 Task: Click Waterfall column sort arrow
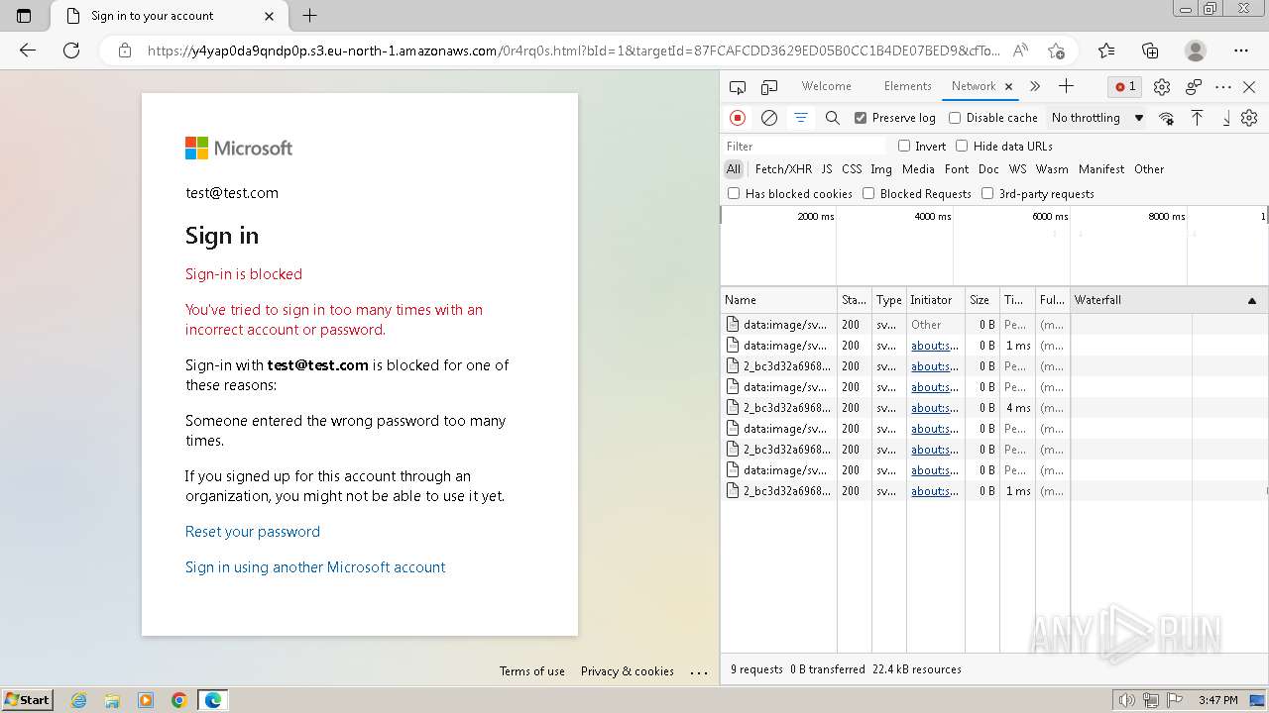pyautogui.click(x=1252, y=300)
